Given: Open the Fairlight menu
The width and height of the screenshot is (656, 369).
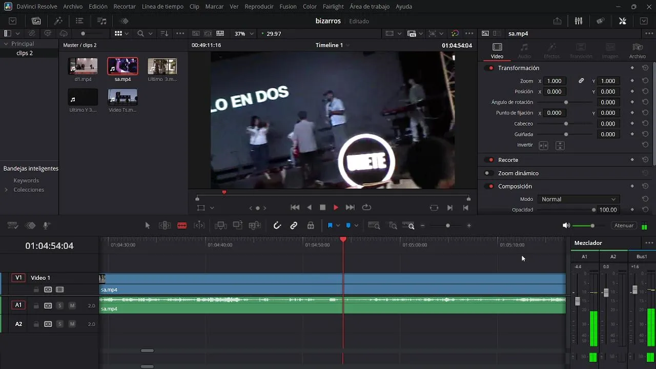Looking at the screenshot, I should pyautogui.click(x=333, y=7).
